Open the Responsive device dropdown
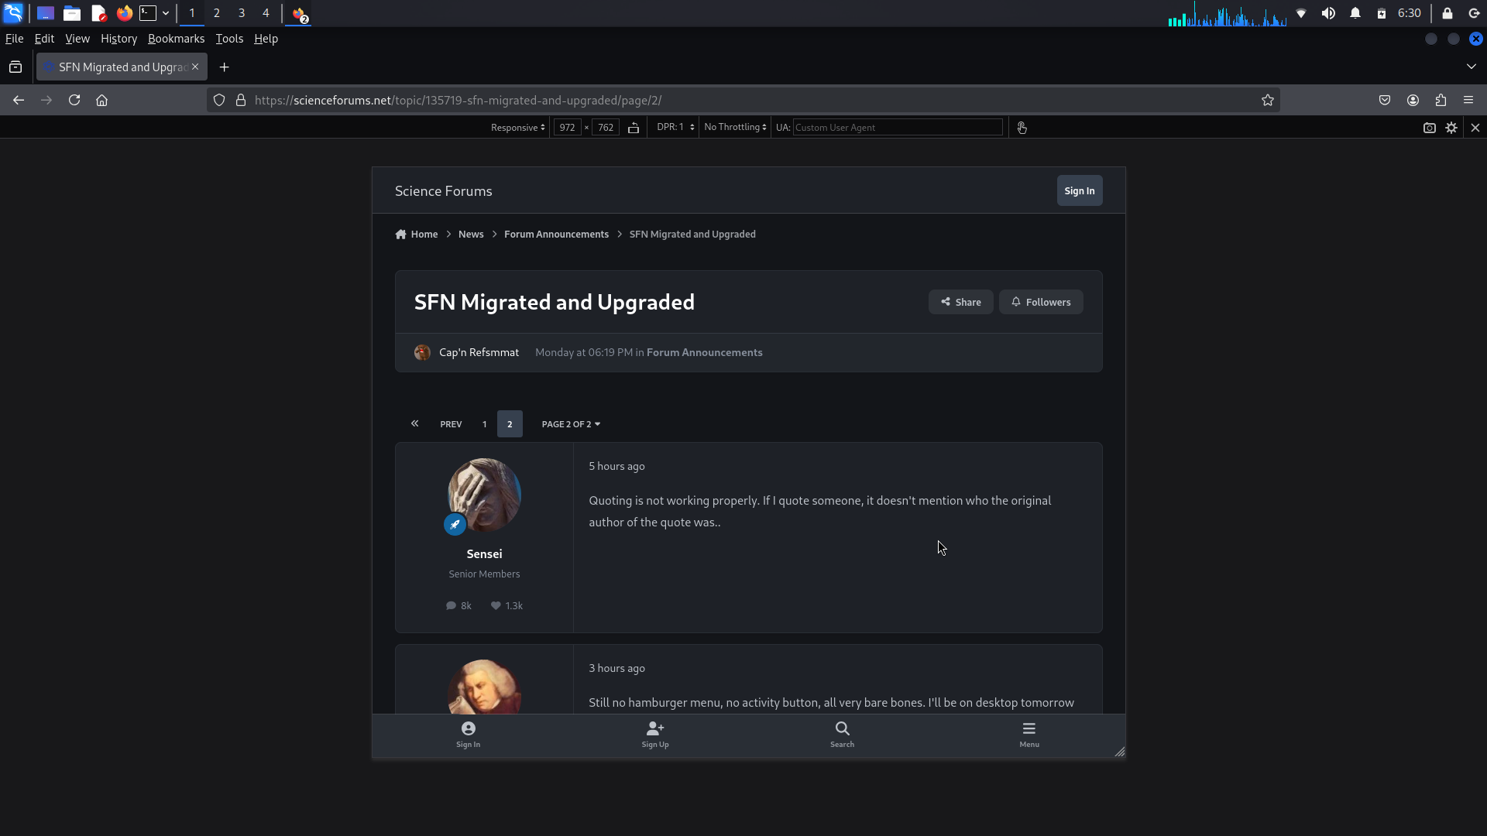 click(517, 128)
